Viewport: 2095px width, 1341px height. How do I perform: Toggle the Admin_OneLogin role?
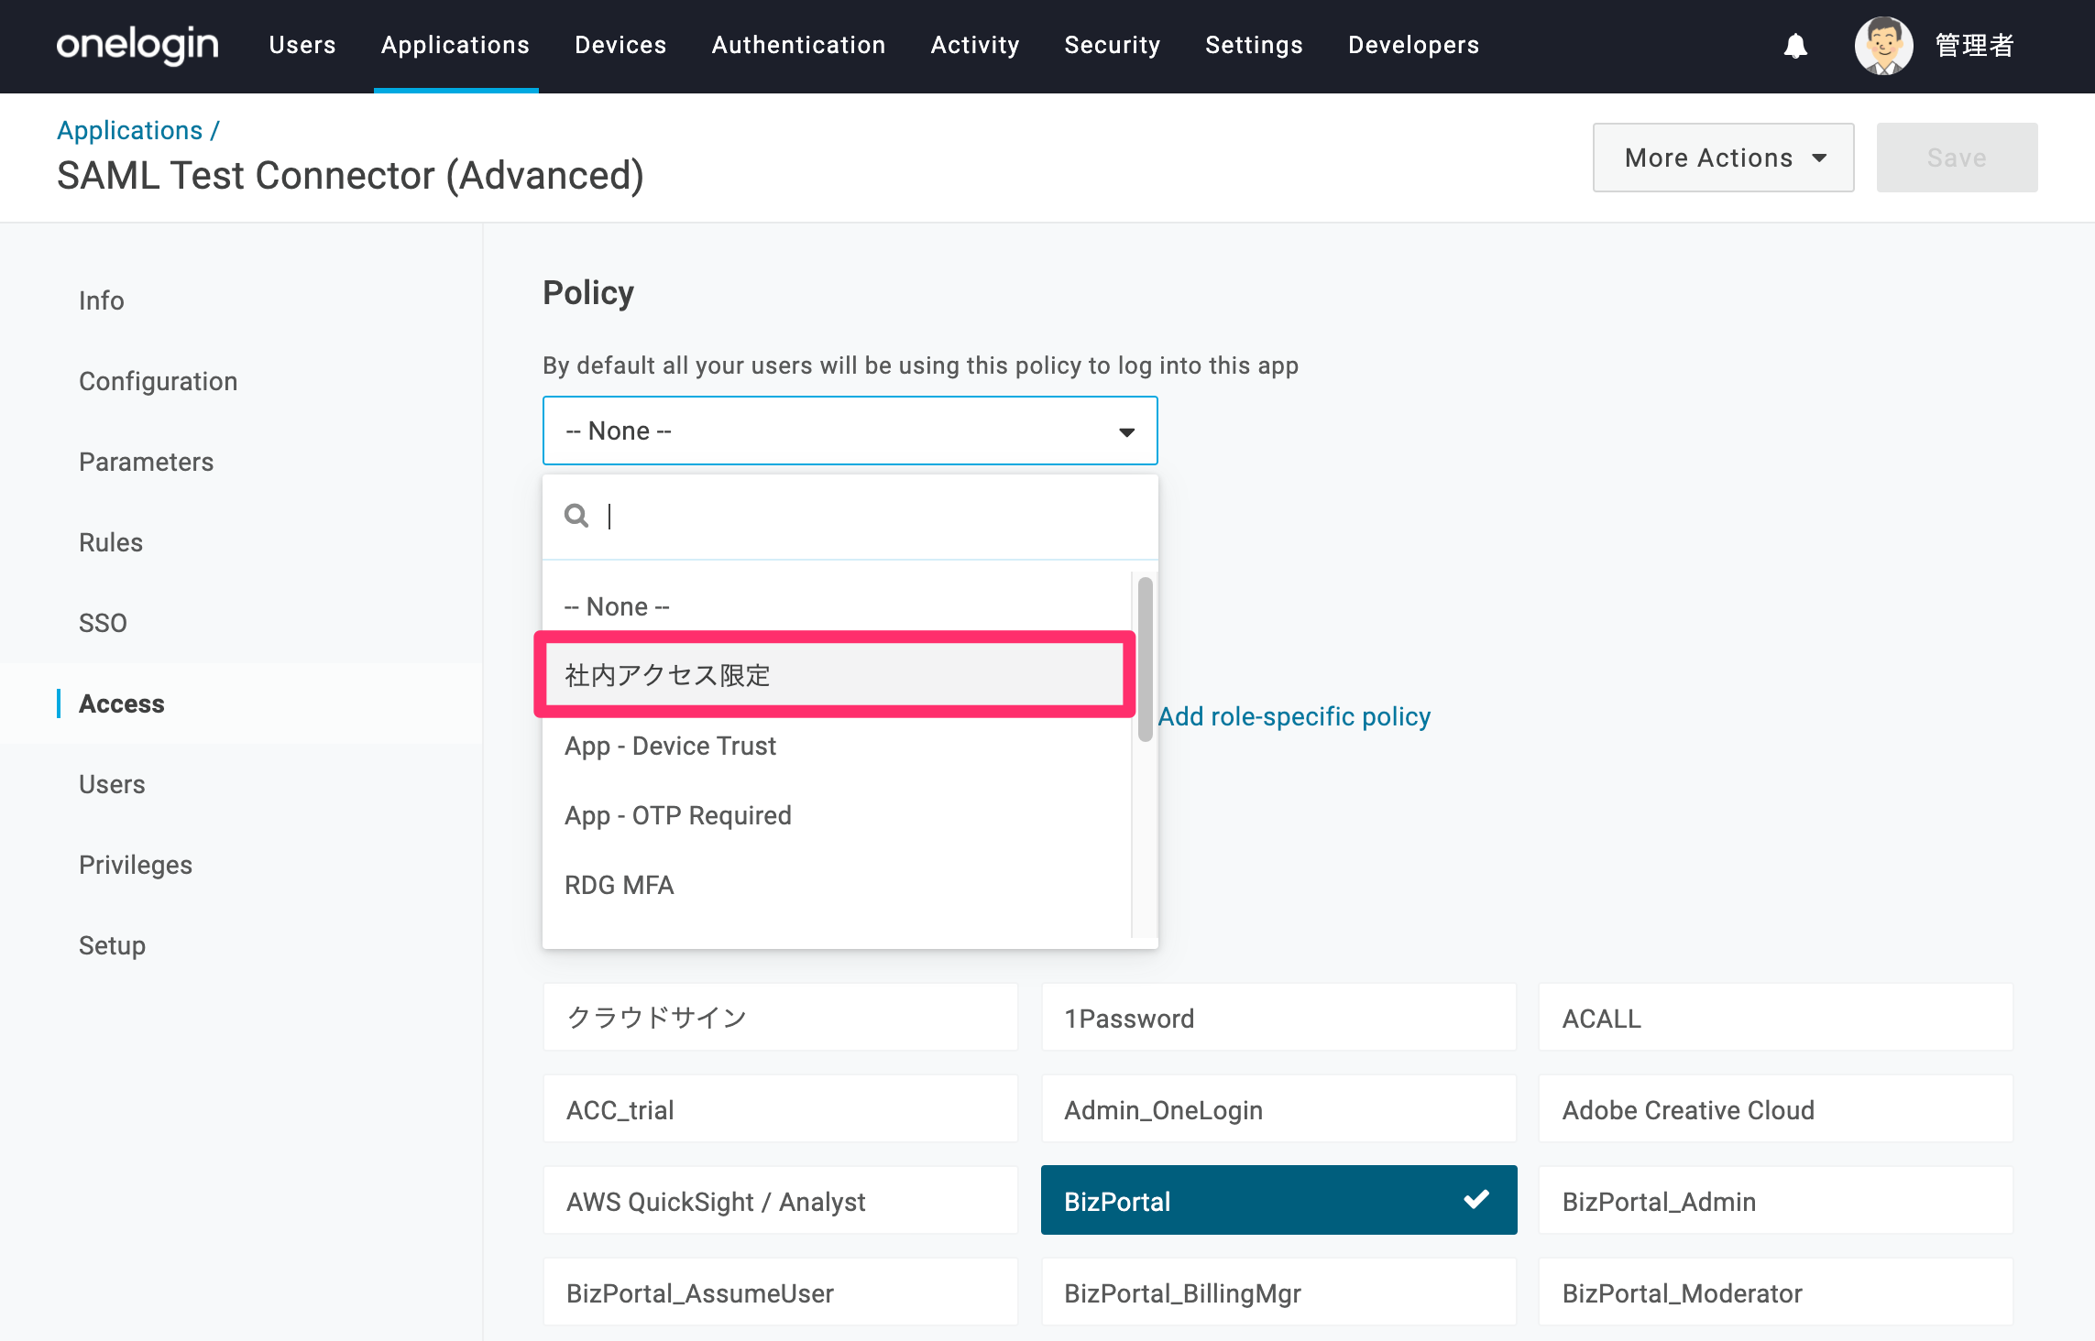(1278, 1108)
